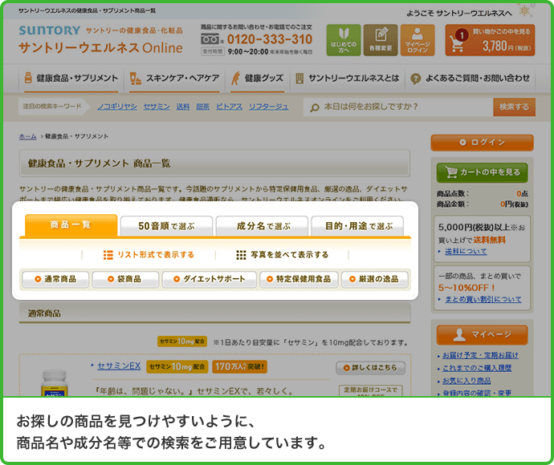554x465 pixels.
Task: Click keyword link 甜茶
Action: 203,107
